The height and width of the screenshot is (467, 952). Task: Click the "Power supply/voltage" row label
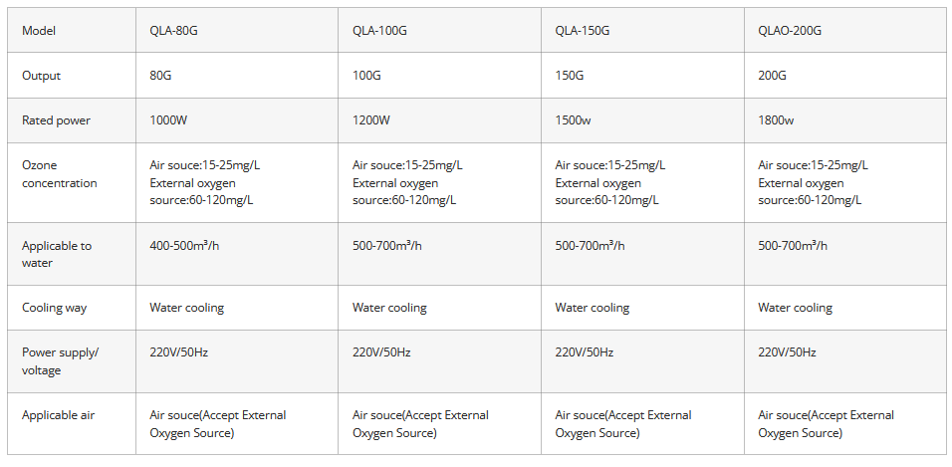point(60,361)
